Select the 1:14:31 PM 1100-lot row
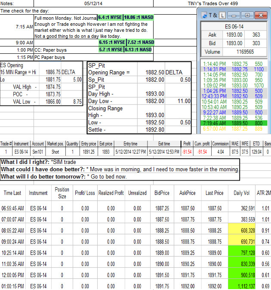 (x=234, y=69)
